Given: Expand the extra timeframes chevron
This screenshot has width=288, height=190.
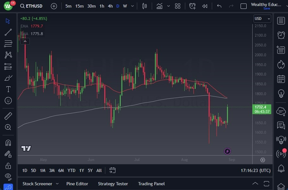Looking at the screenshot, I should tap(132, 6).
